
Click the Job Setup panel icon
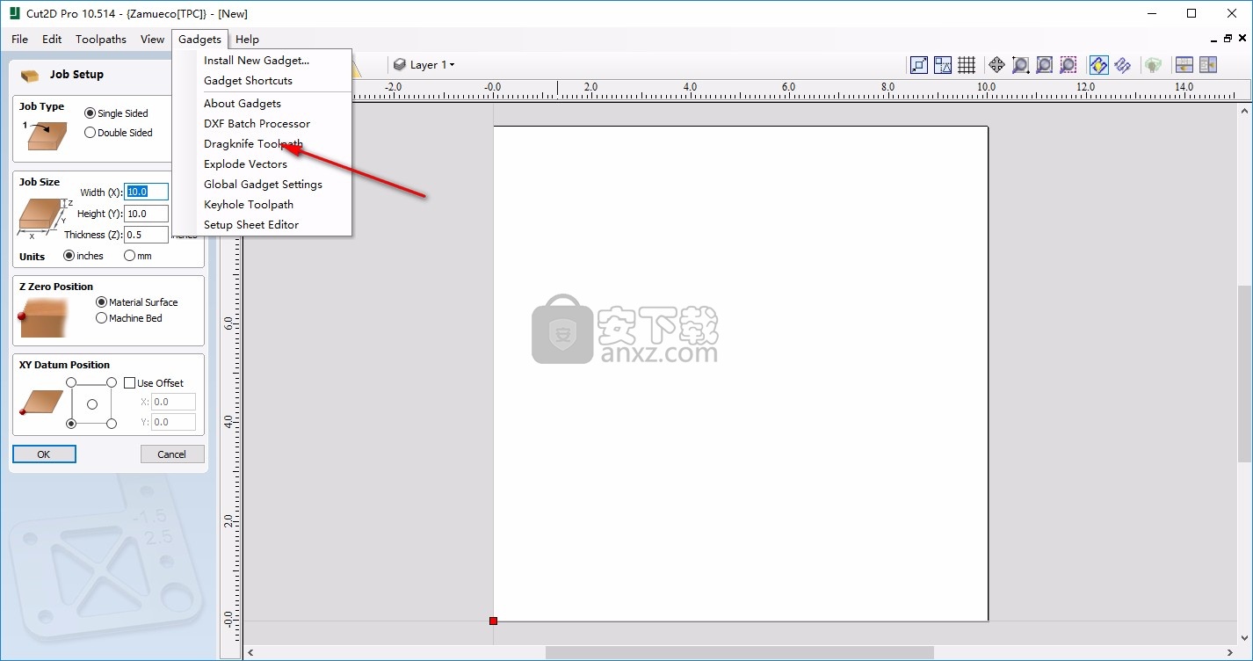pos(30,75)
